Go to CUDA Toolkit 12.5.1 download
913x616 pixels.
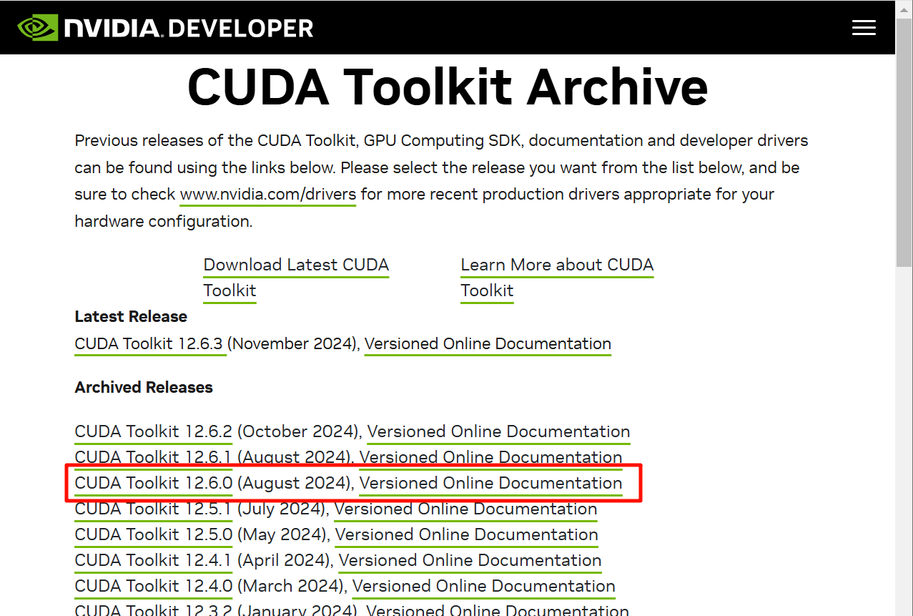pyautogui.click(x=153, y=509)
